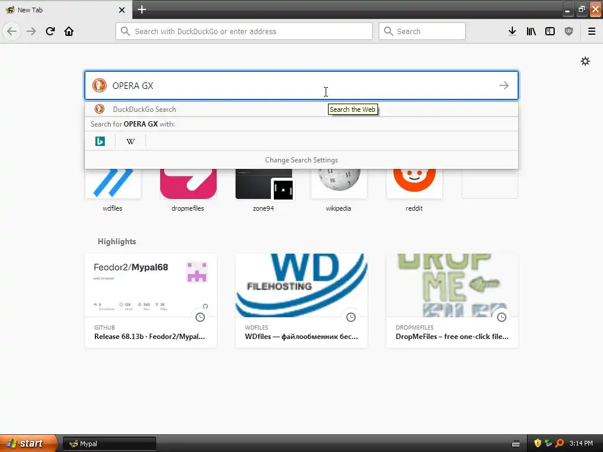Open Change Search Settings
The height and width of the screenshot is (452, 603).
301,160
